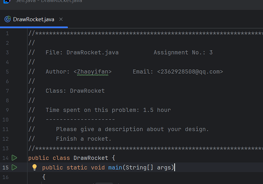Click the 'Finish a rocket.' comment line
The height and width of the screenshot is (184, 263).
83,139
